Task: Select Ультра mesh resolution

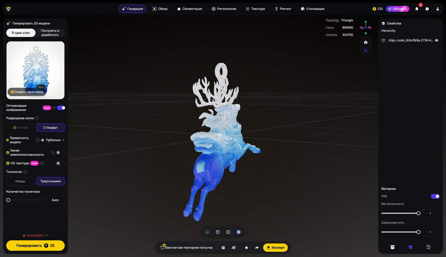Action: 20,127
